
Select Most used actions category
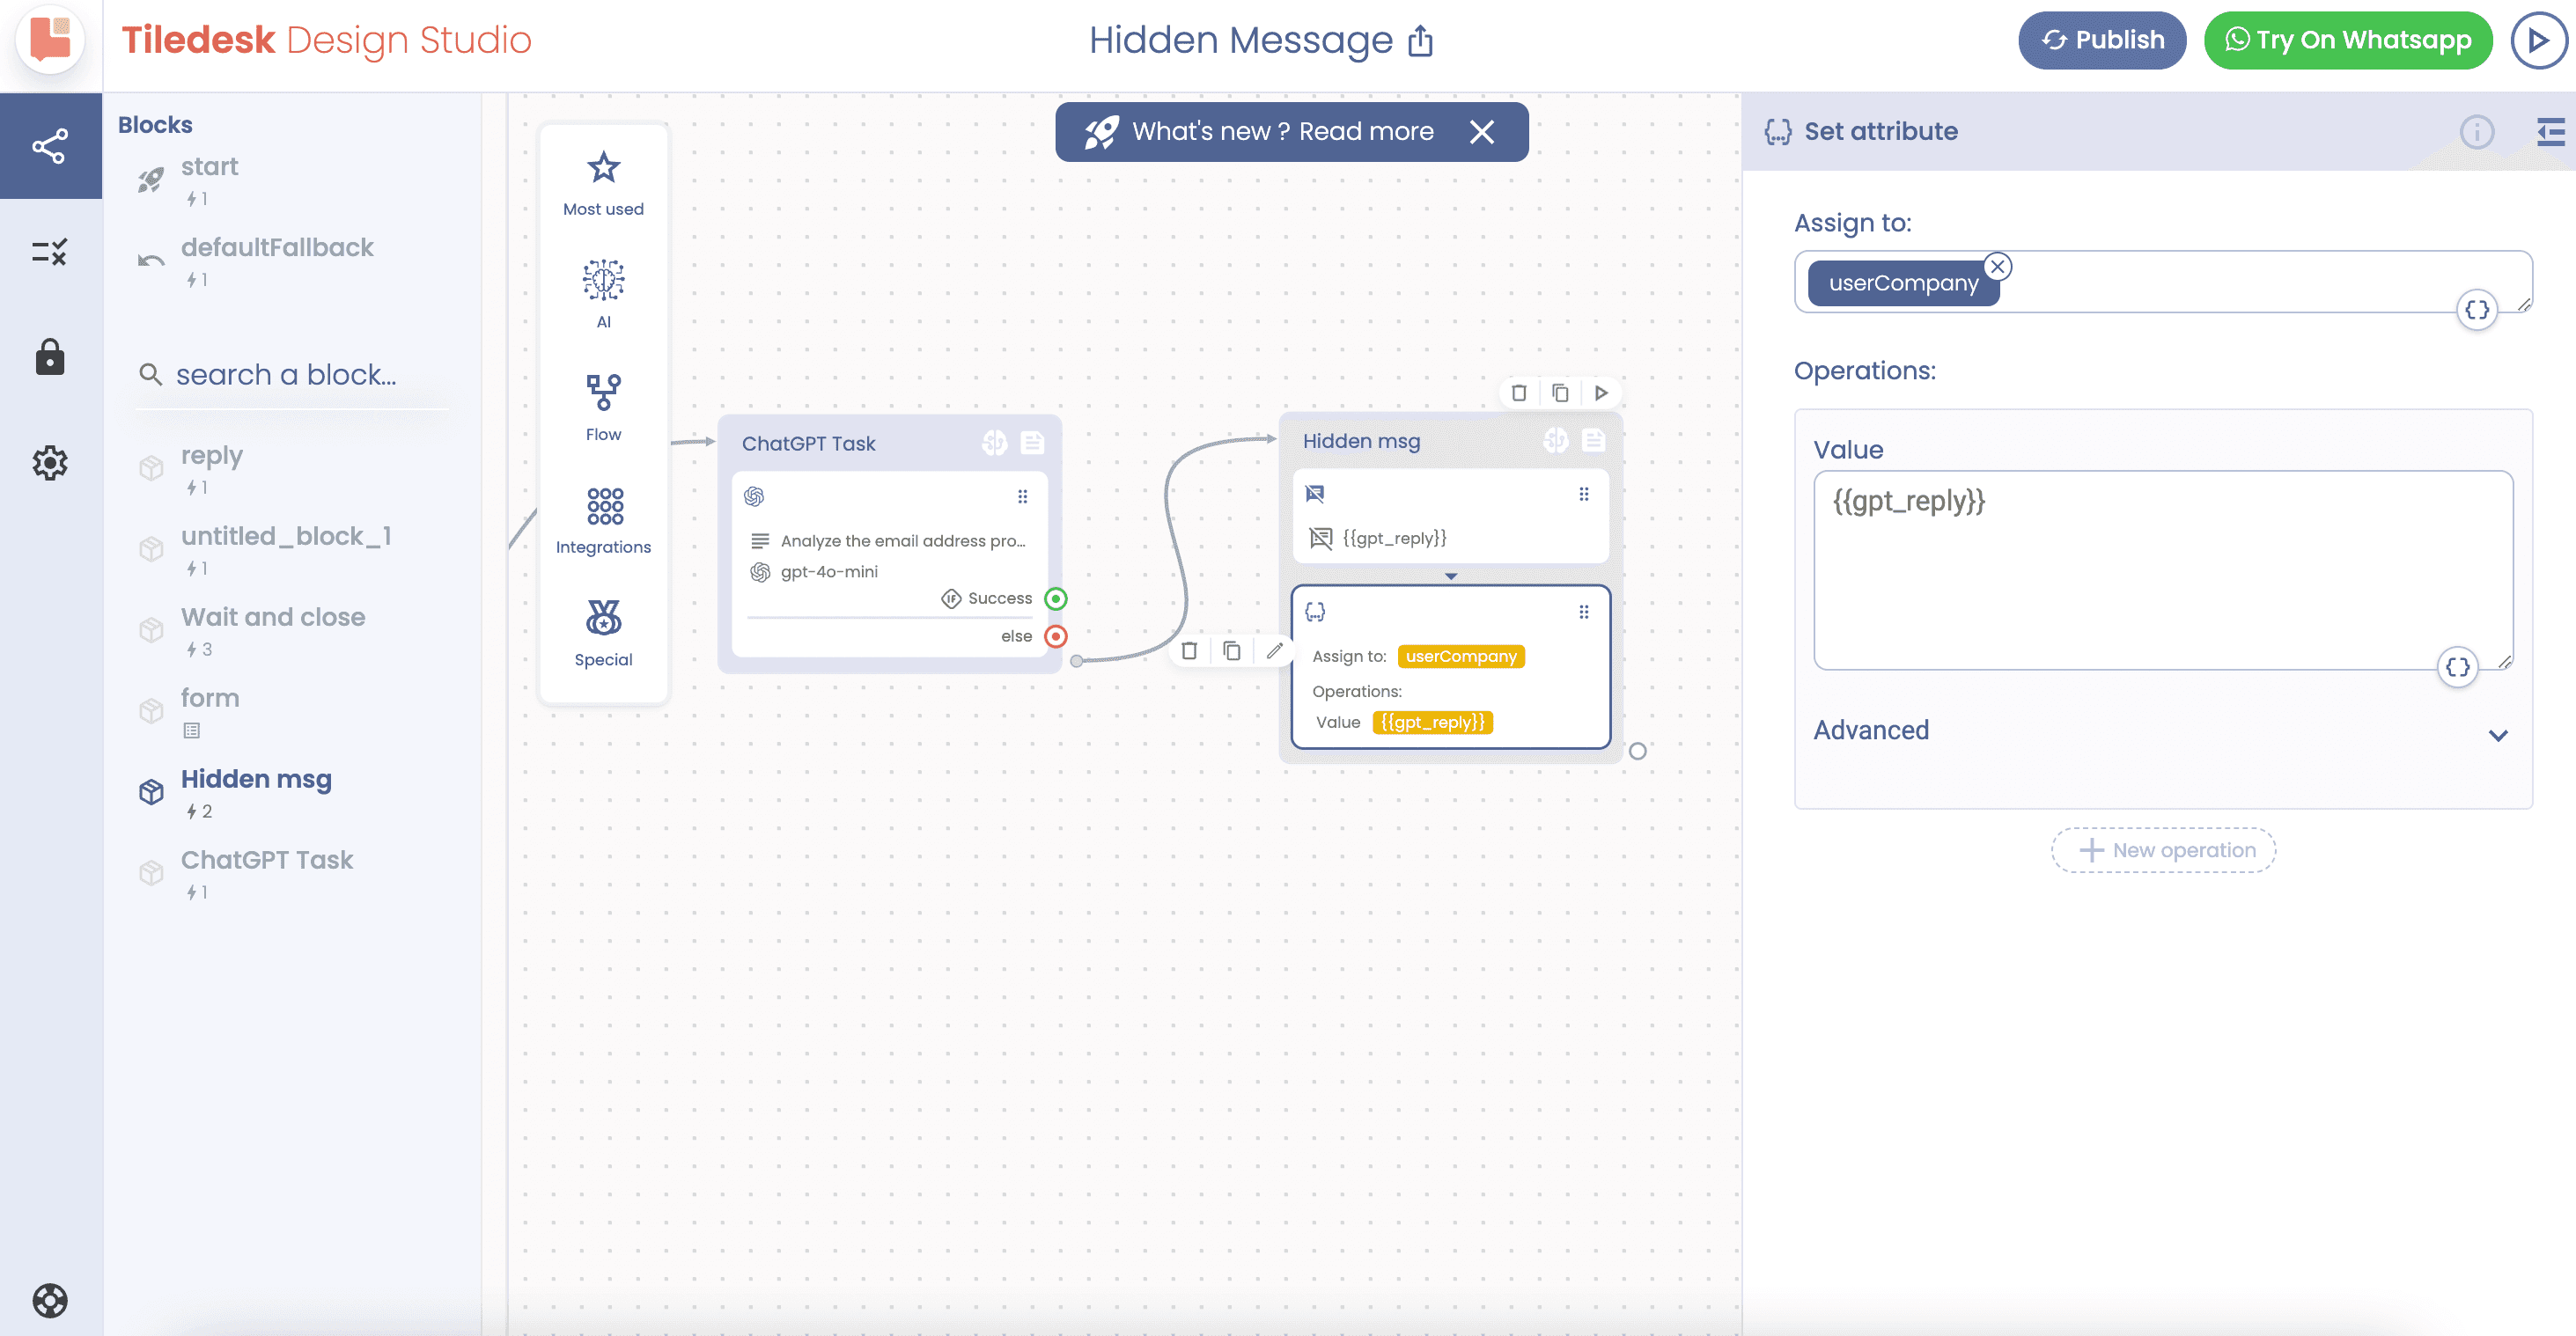(x=603, y=183)
